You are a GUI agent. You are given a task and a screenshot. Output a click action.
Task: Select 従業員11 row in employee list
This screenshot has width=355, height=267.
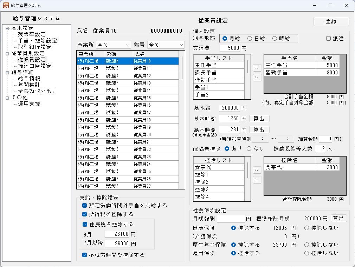point(128,68)
